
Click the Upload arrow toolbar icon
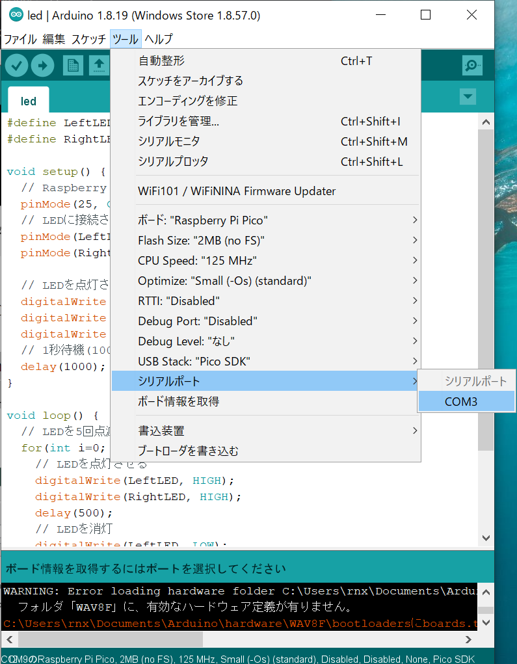click(x=43, y=66)
